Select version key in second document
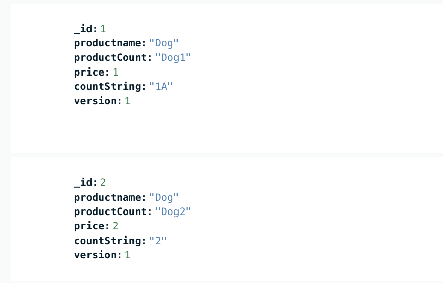Image resolution: width=443 pixels, height=283 pixels. [x=97, y=254]
